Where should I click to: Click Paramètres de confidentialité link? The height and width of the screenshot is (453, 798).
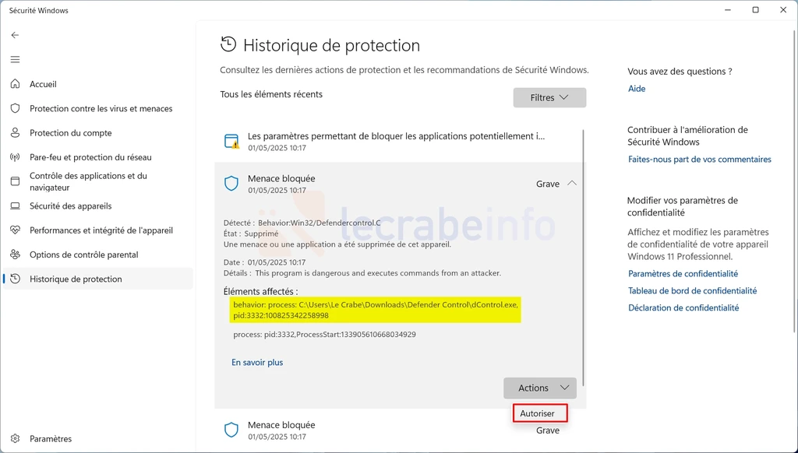(x=683, y=273)
